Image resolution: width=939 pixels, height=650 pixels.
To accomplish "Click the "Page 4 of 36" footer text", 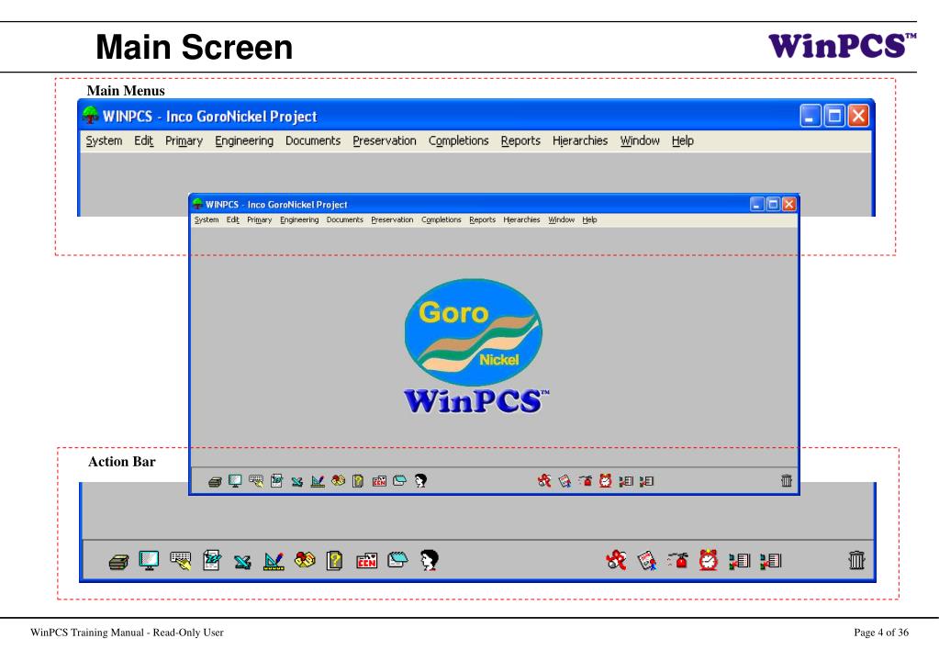I will coord(881,633).
